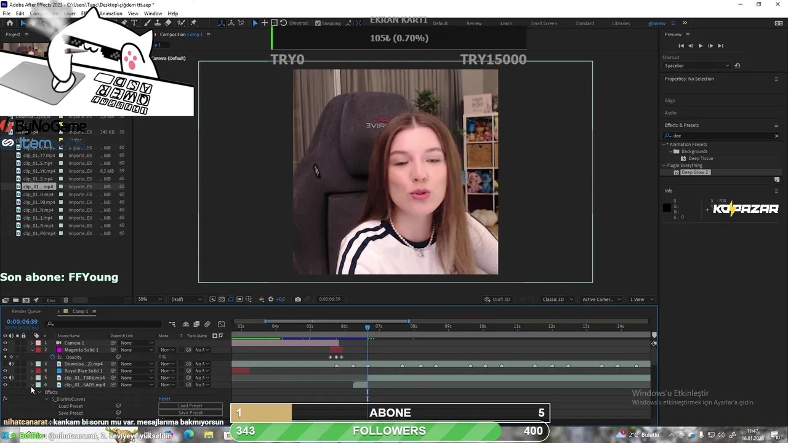Open the Comp 1 timeline panel menu icon
The width and height of the screenshot is (788, 443).
click(94, 311)
